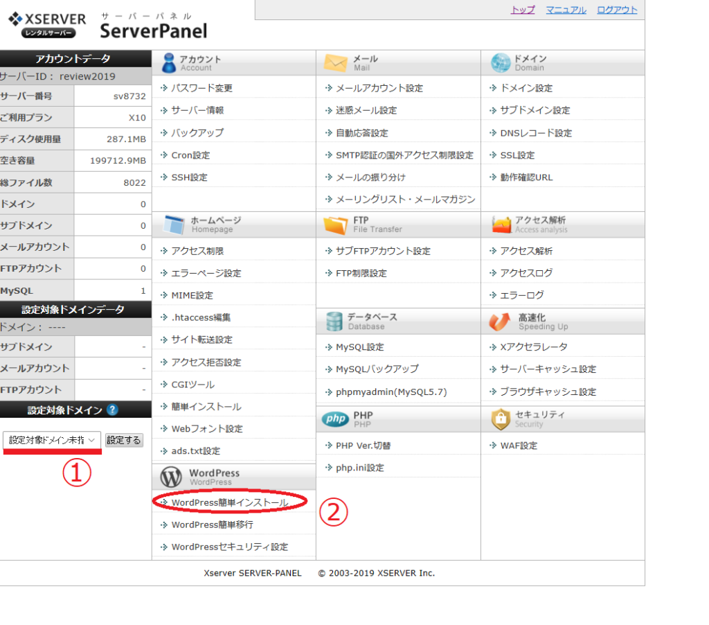
Task: Open SSH設定
Action: (190, 177)
